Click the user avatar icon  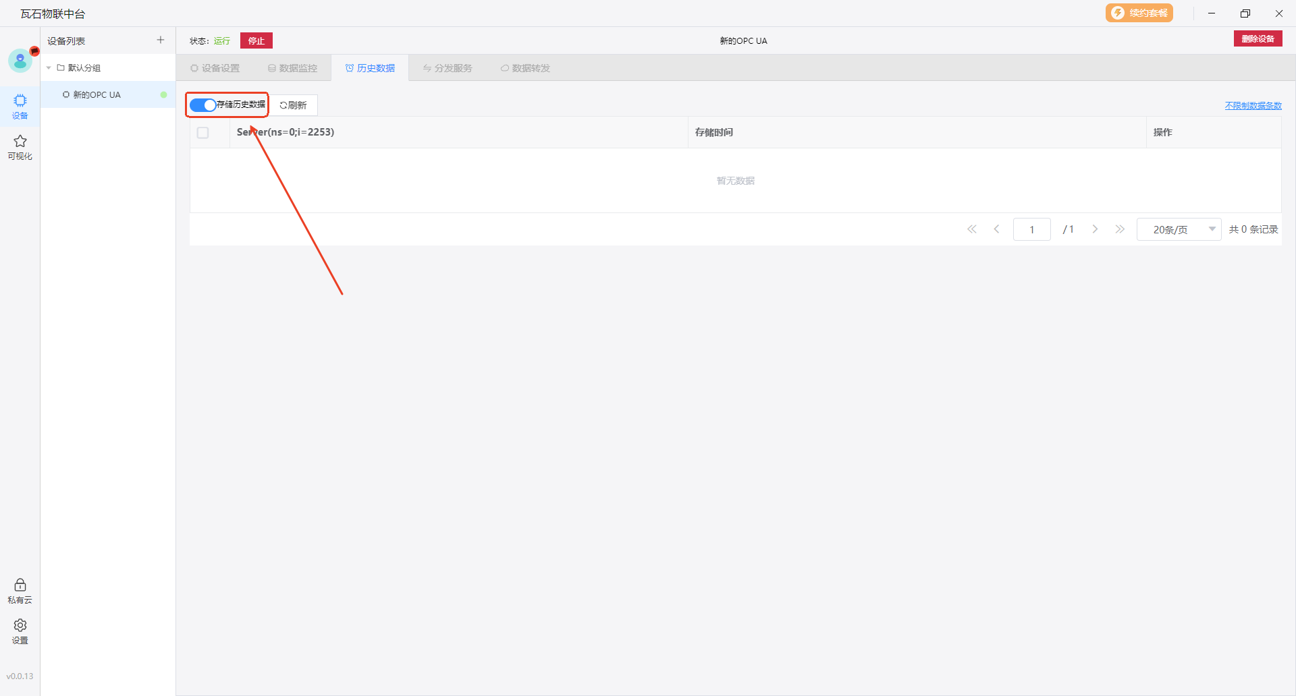click(x=20, y=61)
